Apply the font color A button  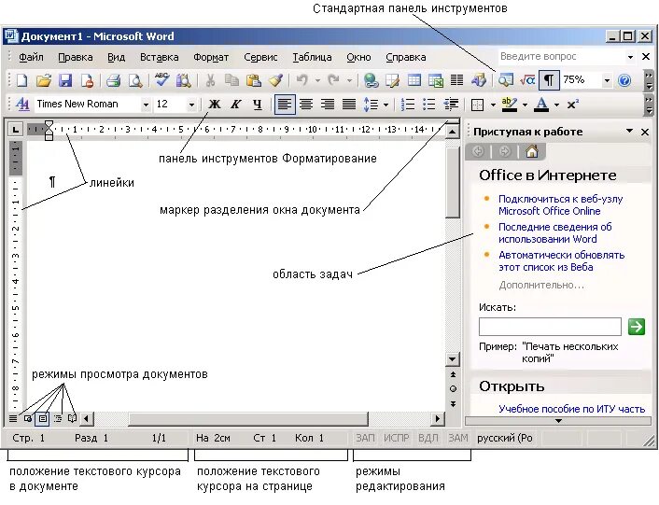click(541, 104)
